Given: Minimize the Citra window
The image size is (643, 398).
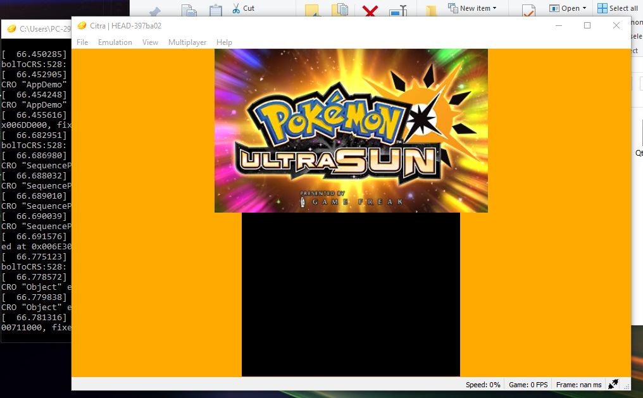Looking at the screenshot, I should coord(559,25).
